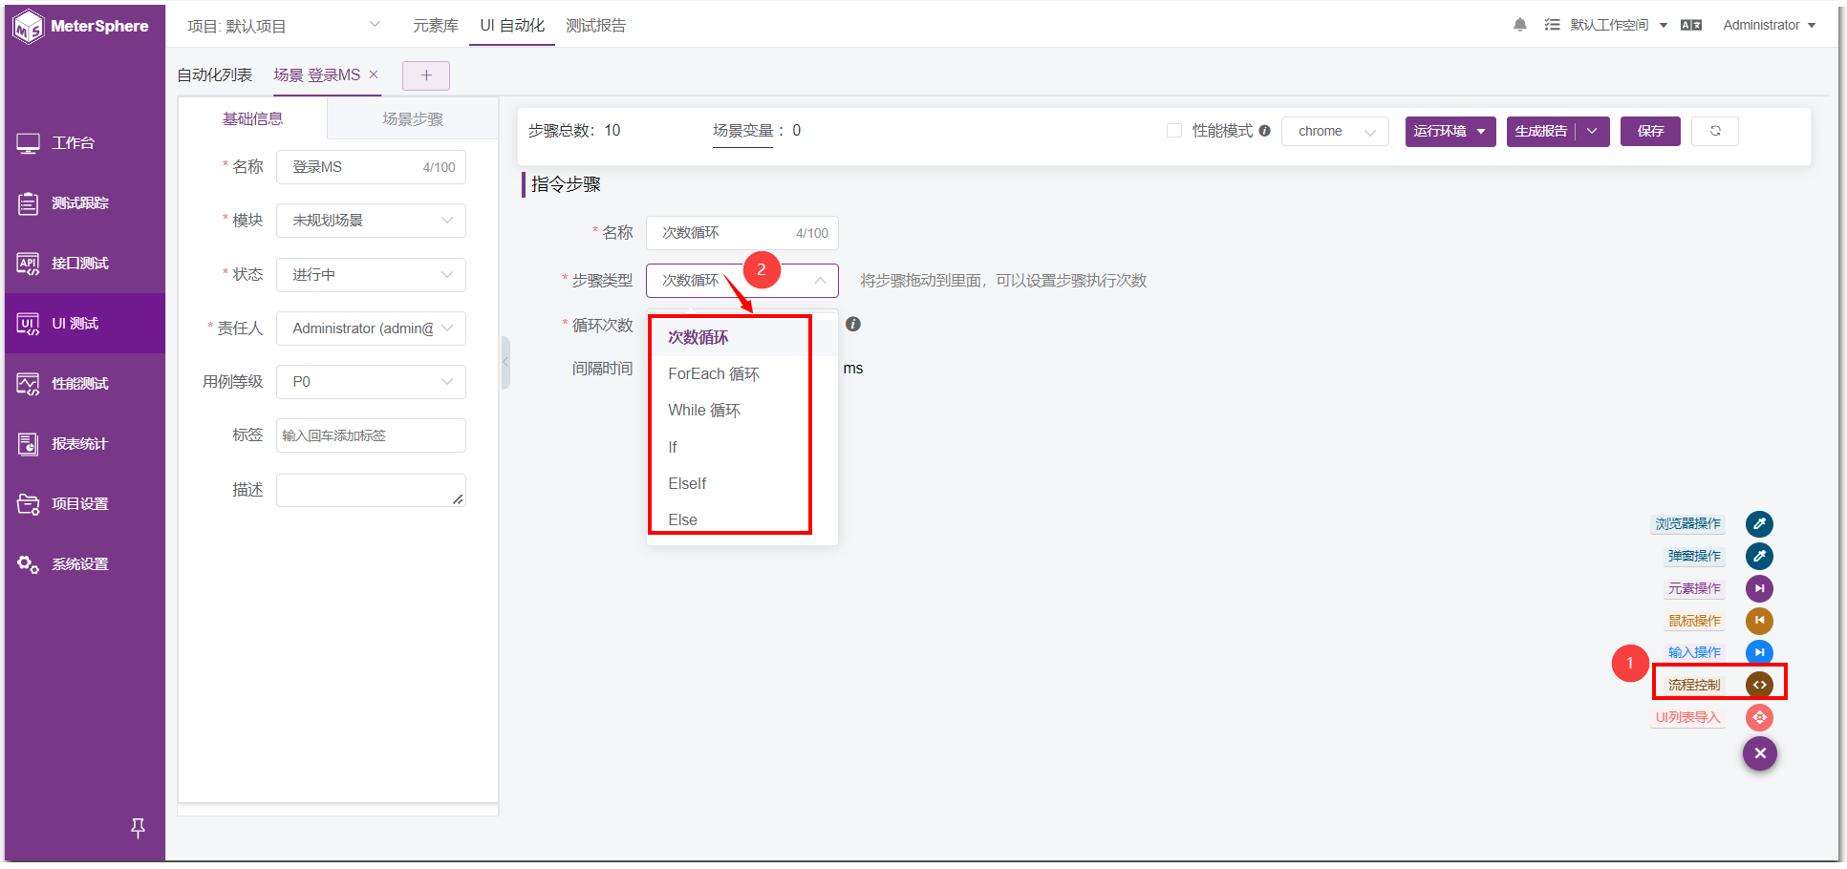Close the floating menu with X button
Screen dimensions: 1847x869
pos(1760,753)
